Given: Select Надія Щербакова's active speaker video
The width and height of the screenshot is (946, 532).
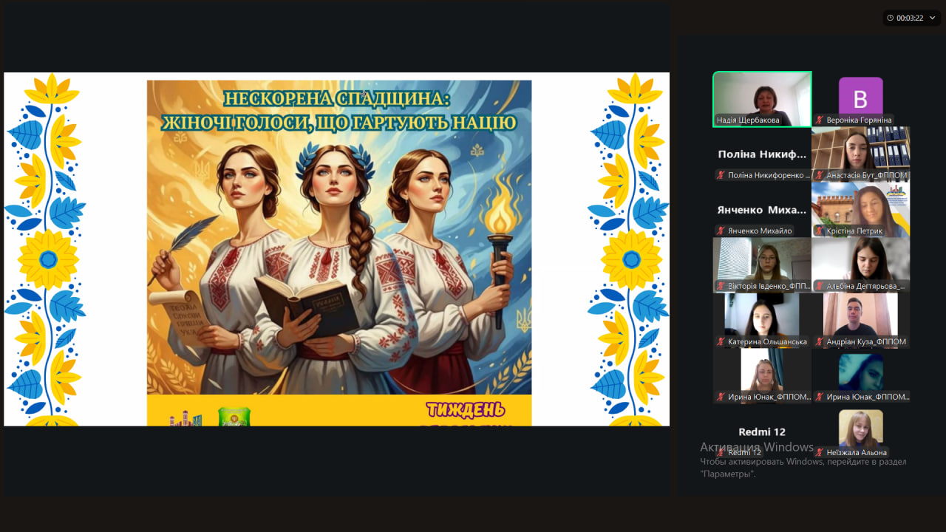Looking at the screenshot, I should pos(762,99).
